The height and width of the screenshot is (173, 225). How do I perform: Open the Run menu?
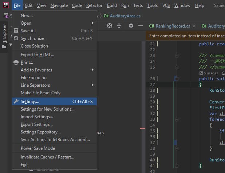point(125,5)
